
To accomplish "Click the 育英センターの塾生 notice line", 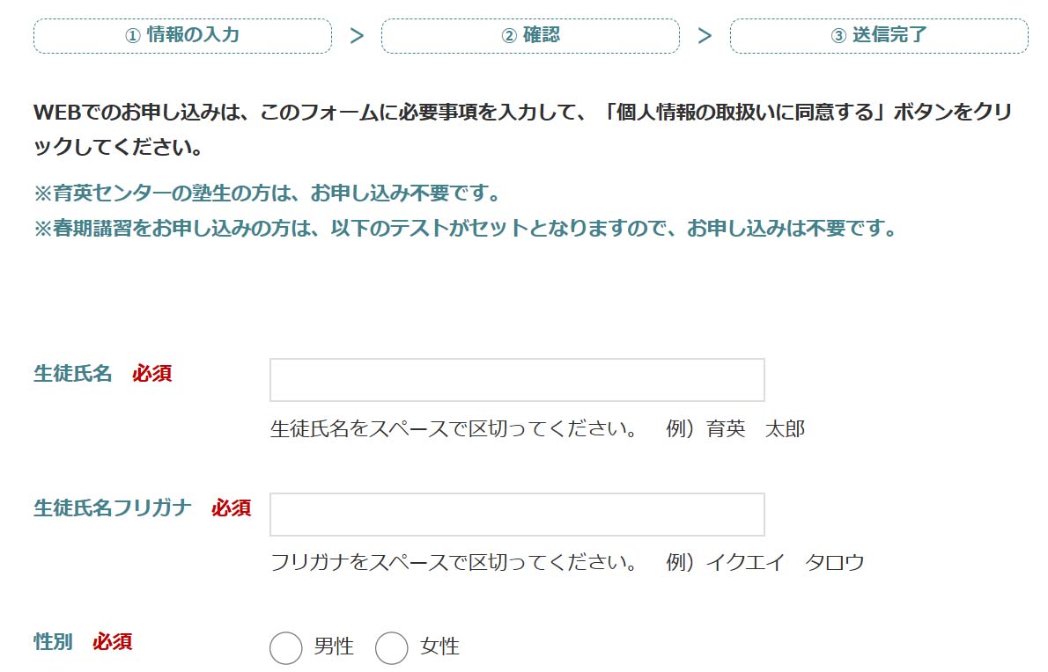I will click(x=267, y=193).
